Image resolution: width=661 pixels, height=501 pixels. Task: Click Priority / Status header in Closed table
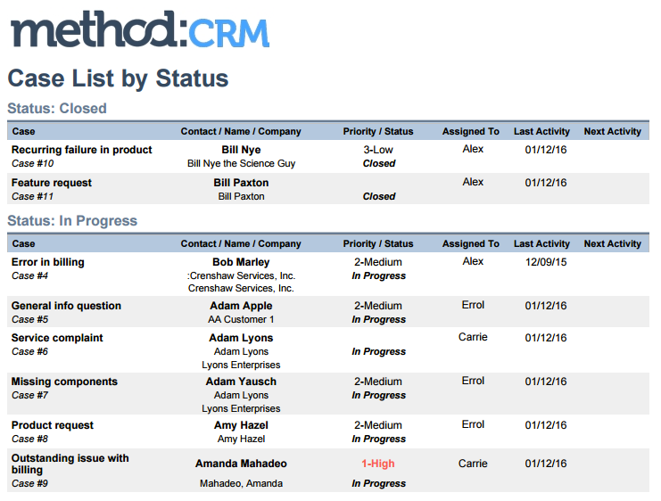coord(378,131)
